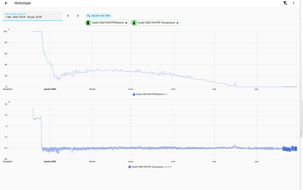Go to previous date range
The image size is (303, 190).
[68, 16]
